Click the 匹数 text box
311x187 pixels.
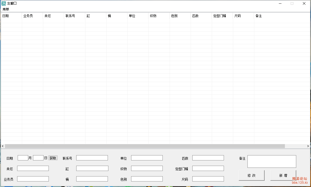point(208,158)
